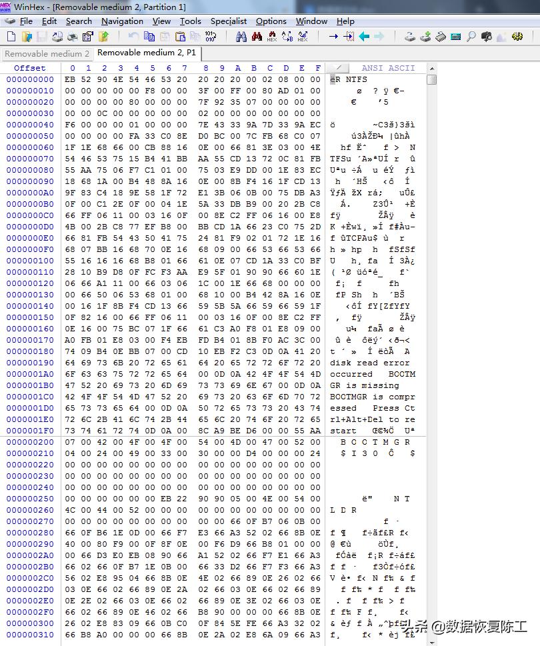Click the camera snapshot icon
Viewport: 540px width, 646px height.
point(487,37)
